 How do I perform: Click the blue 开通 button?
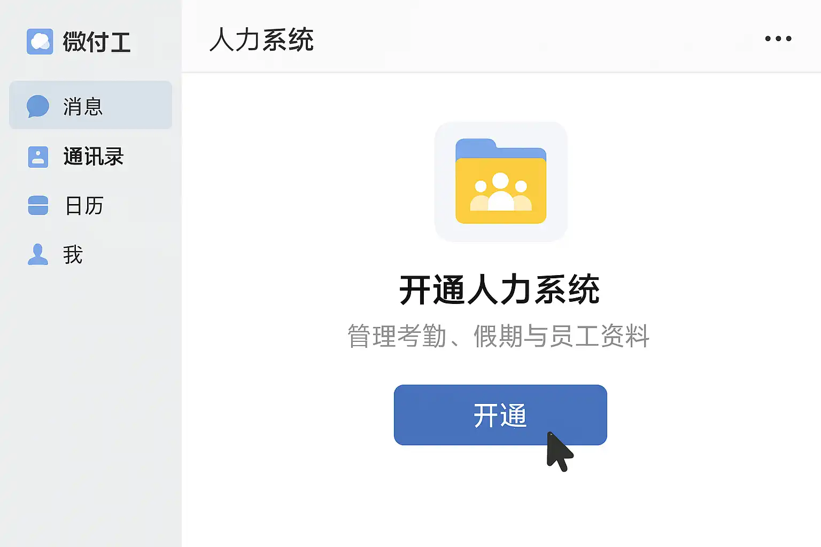(500, 415)
